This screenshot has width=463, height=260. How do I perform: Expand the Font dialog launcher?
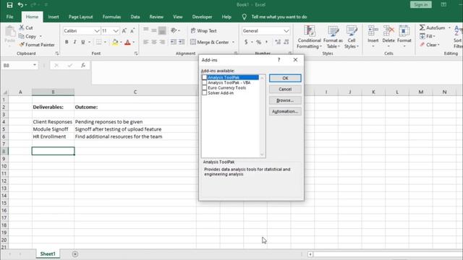136,53
